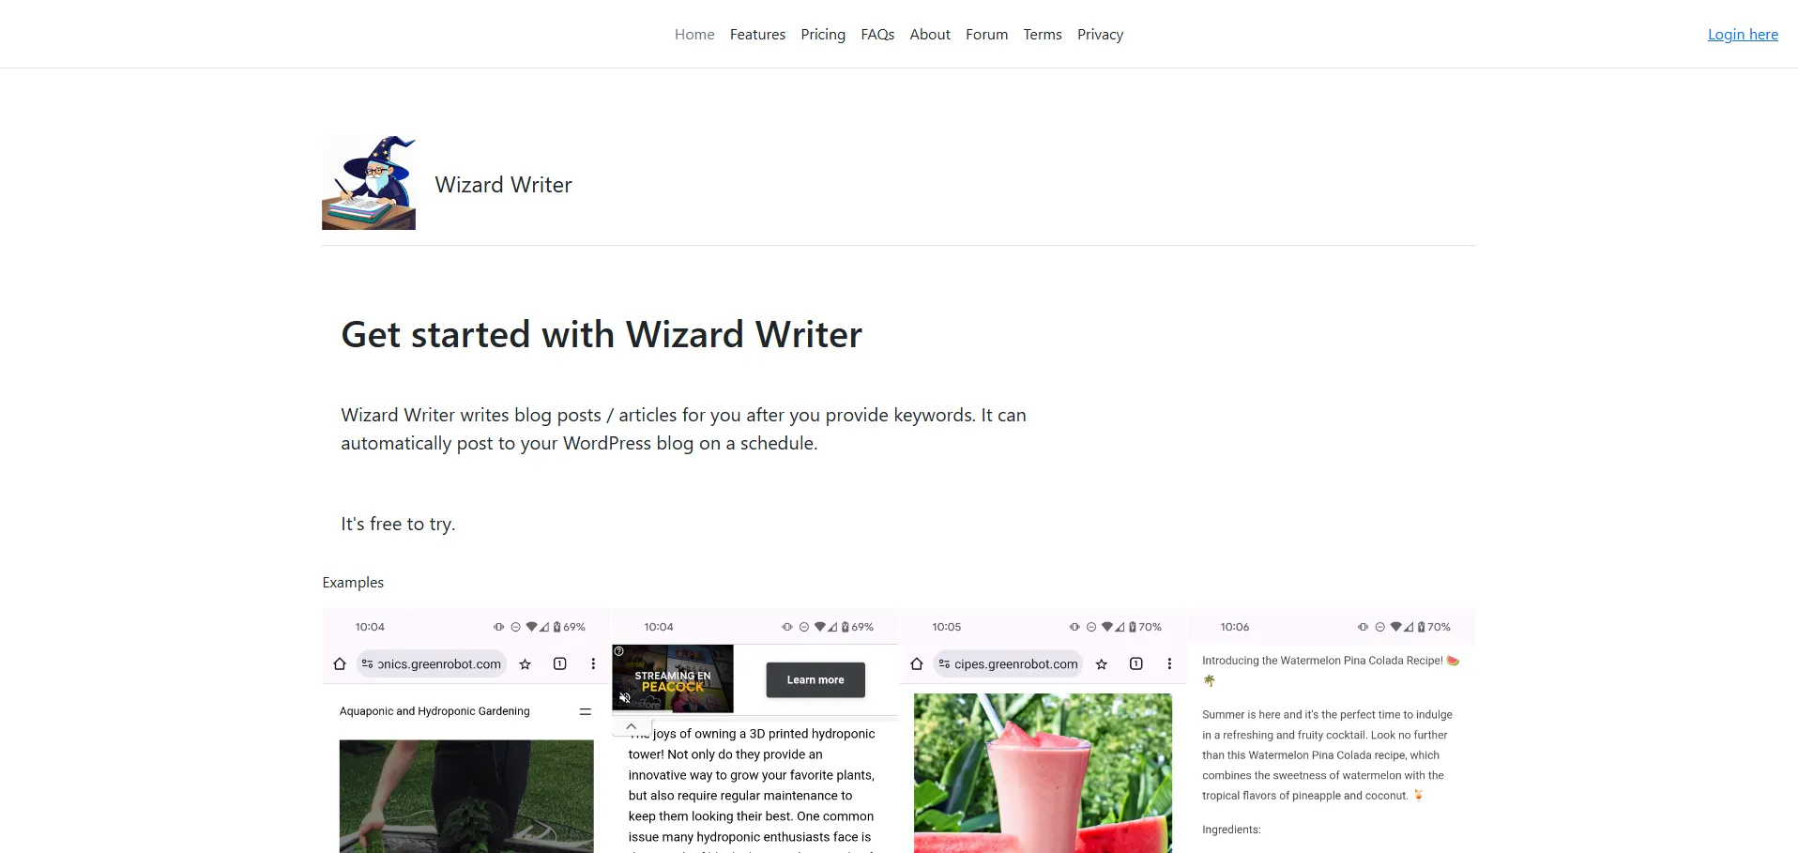
Task: Click the Wizard Writer logo image
Action: [x=369, y=183]
